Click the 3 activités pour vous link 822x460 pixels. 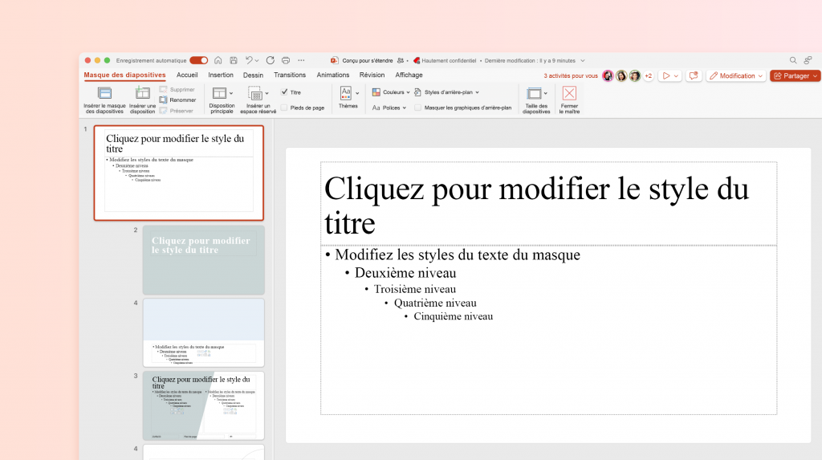(x=571, y=76)
